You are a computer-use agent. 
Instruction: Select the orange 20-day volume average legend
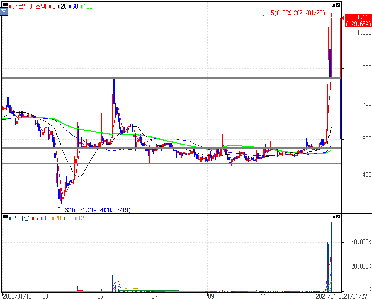click(x=56, y=218)
